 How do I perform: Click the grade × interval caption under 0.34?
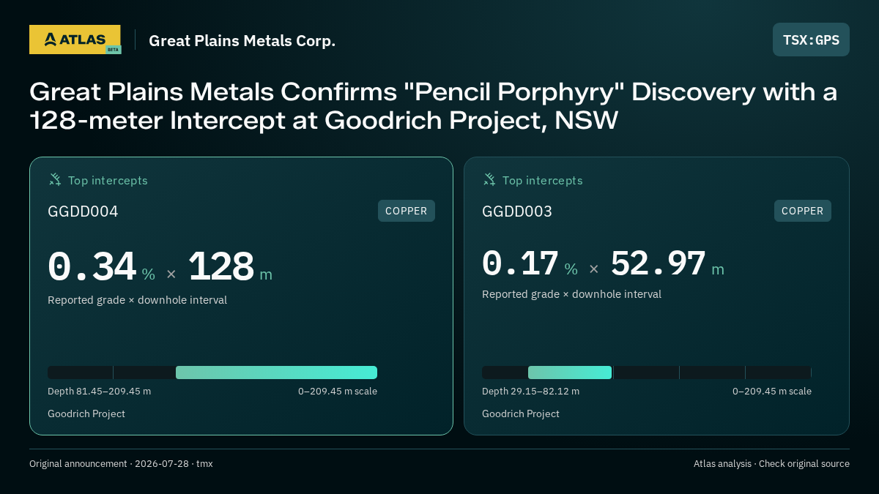pos(137,300)
